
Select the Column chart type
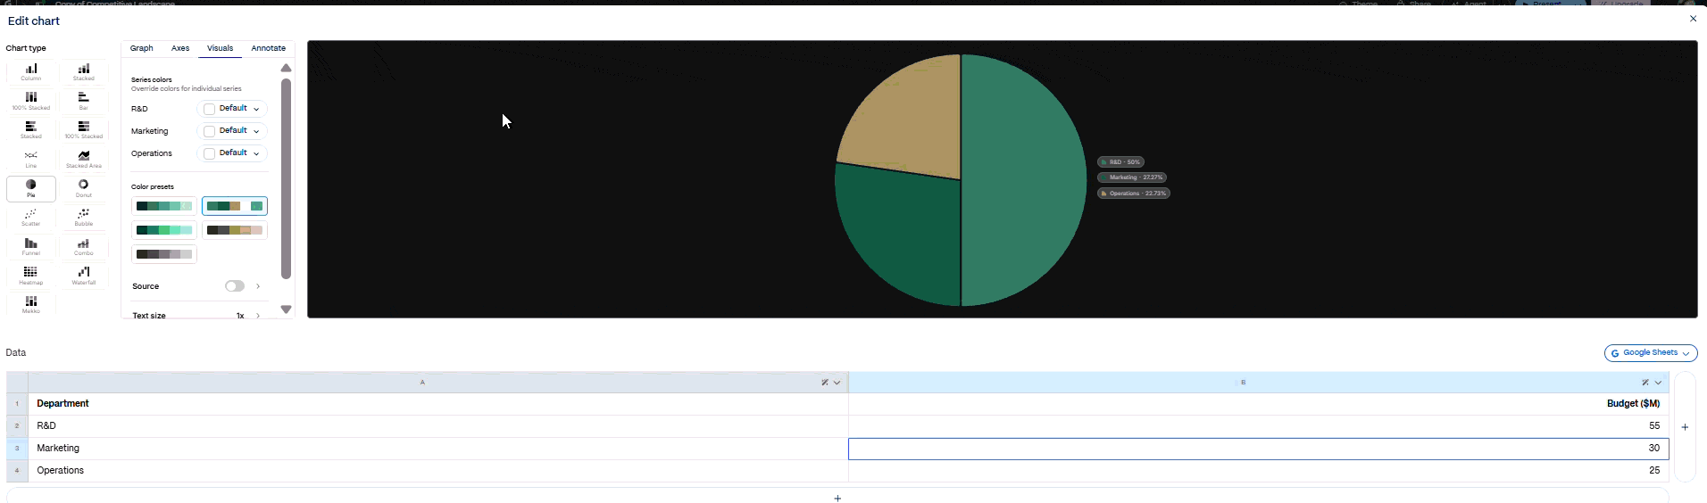point(31,72)
